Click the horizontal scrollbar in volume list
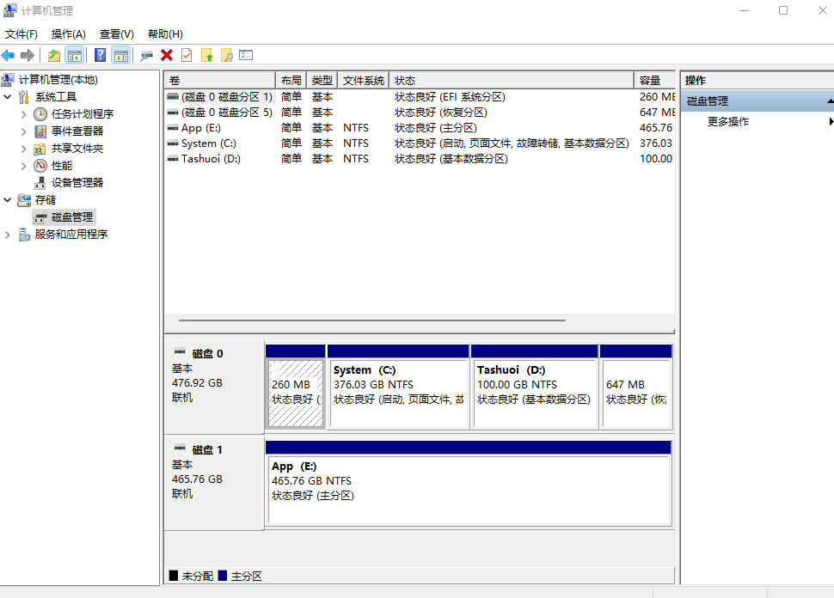Viewport: 834px width, 598px height. point(371,320)
